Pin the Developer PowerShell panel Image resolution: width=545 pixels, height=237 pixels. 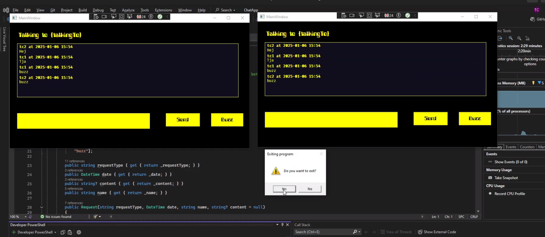point(282,225)
